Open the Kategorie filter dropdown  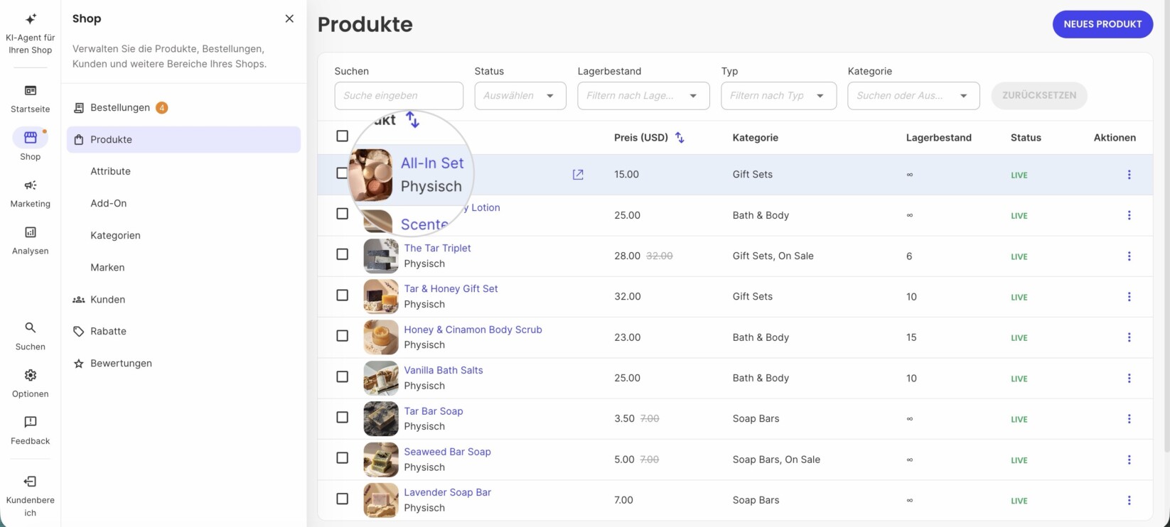913,96
